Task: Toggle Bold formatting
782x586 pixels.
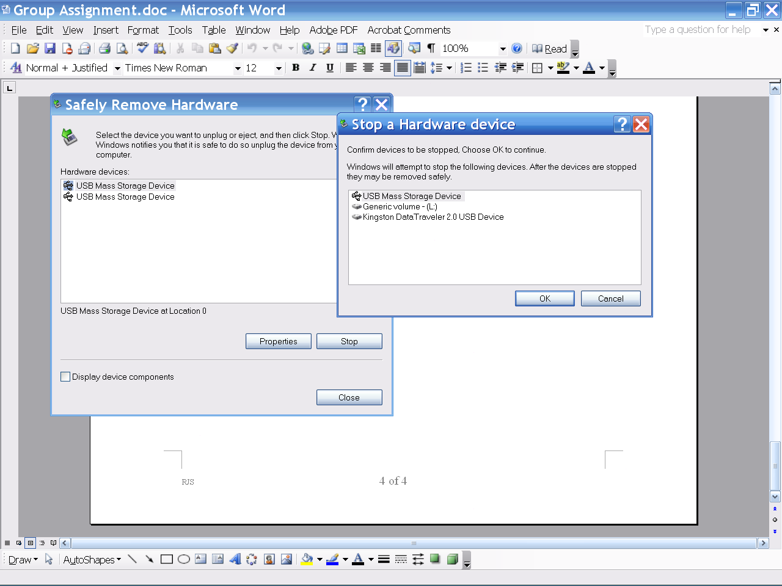Action: click(x=296, y=68)
